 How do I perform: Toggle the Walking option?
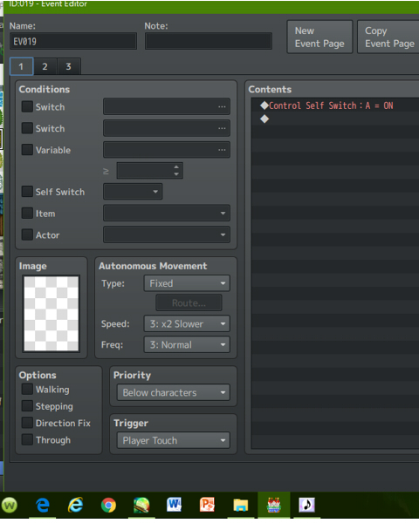point(27,389)
